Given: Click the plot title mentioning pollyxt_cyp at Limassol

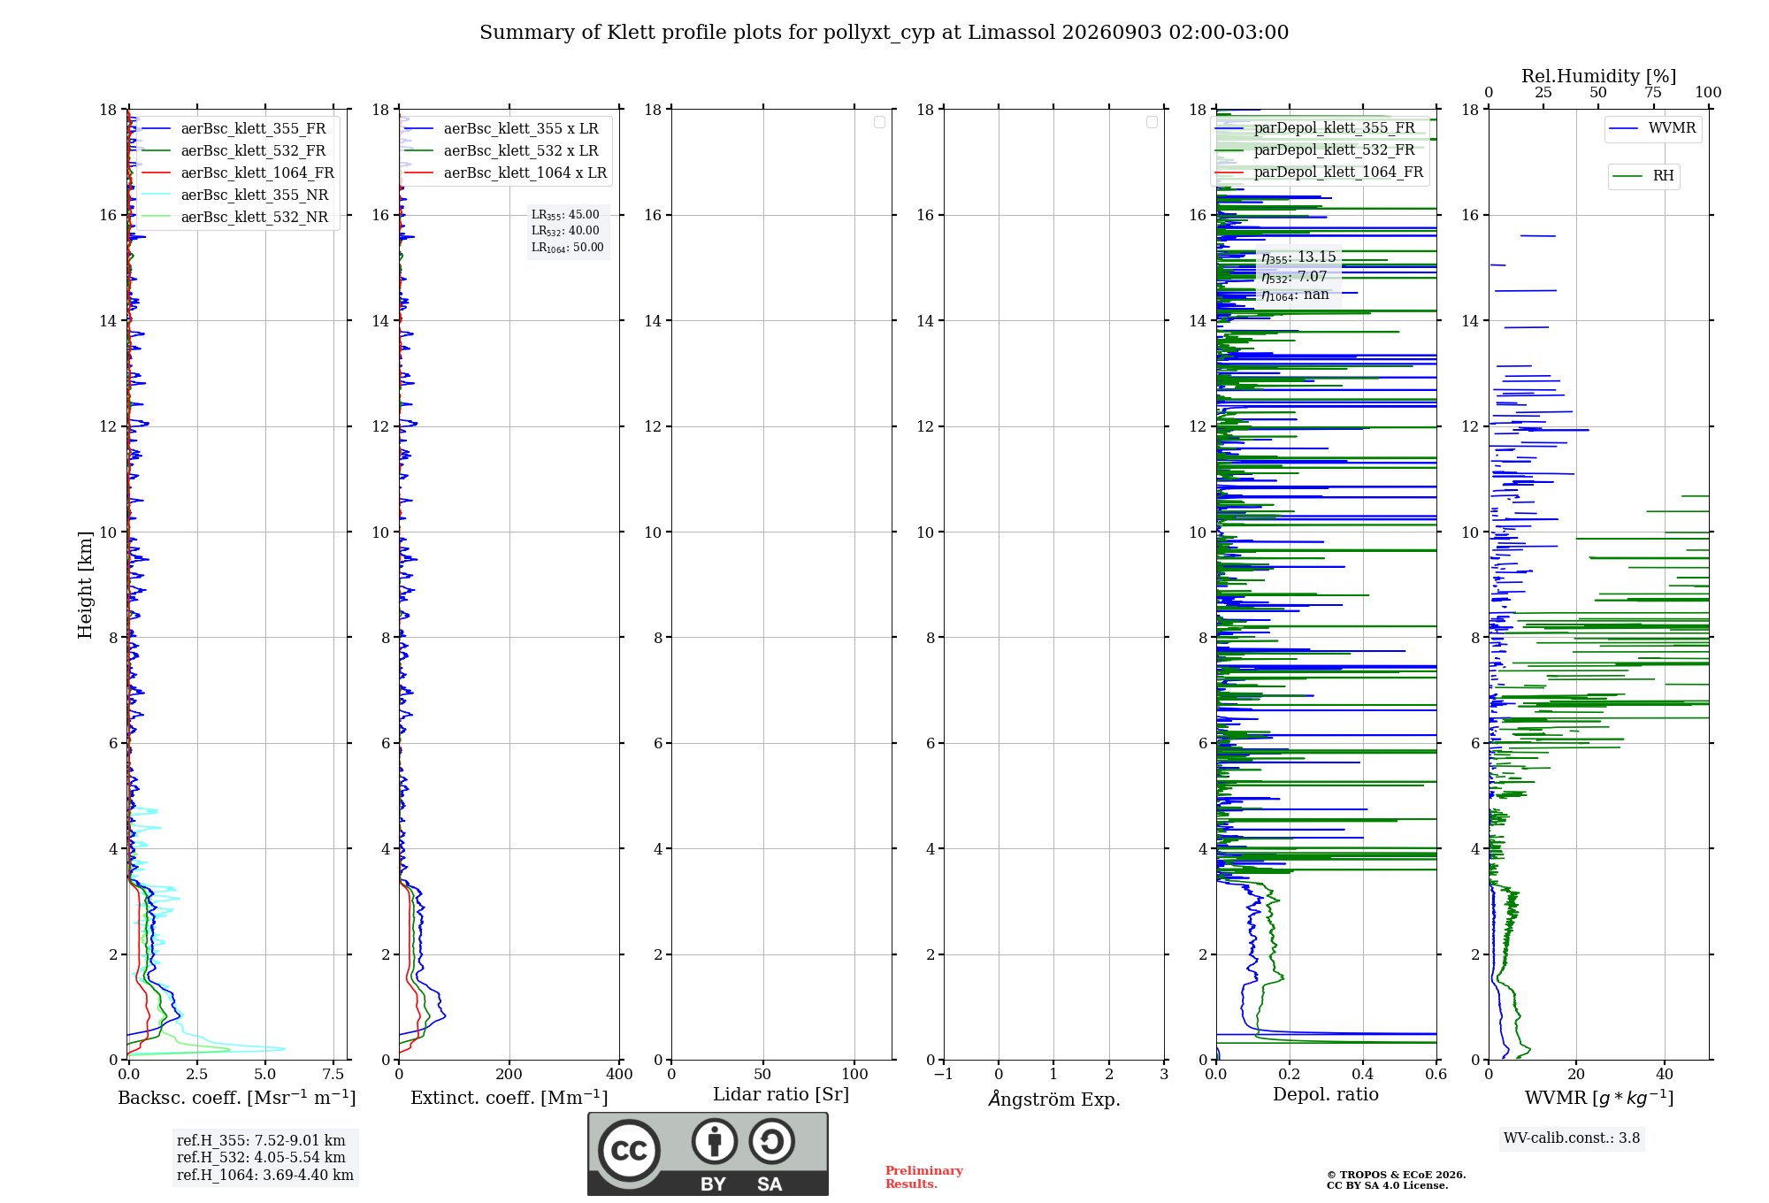Looking at the screenshot, I should pyautogui.click(x=884, y=33).
